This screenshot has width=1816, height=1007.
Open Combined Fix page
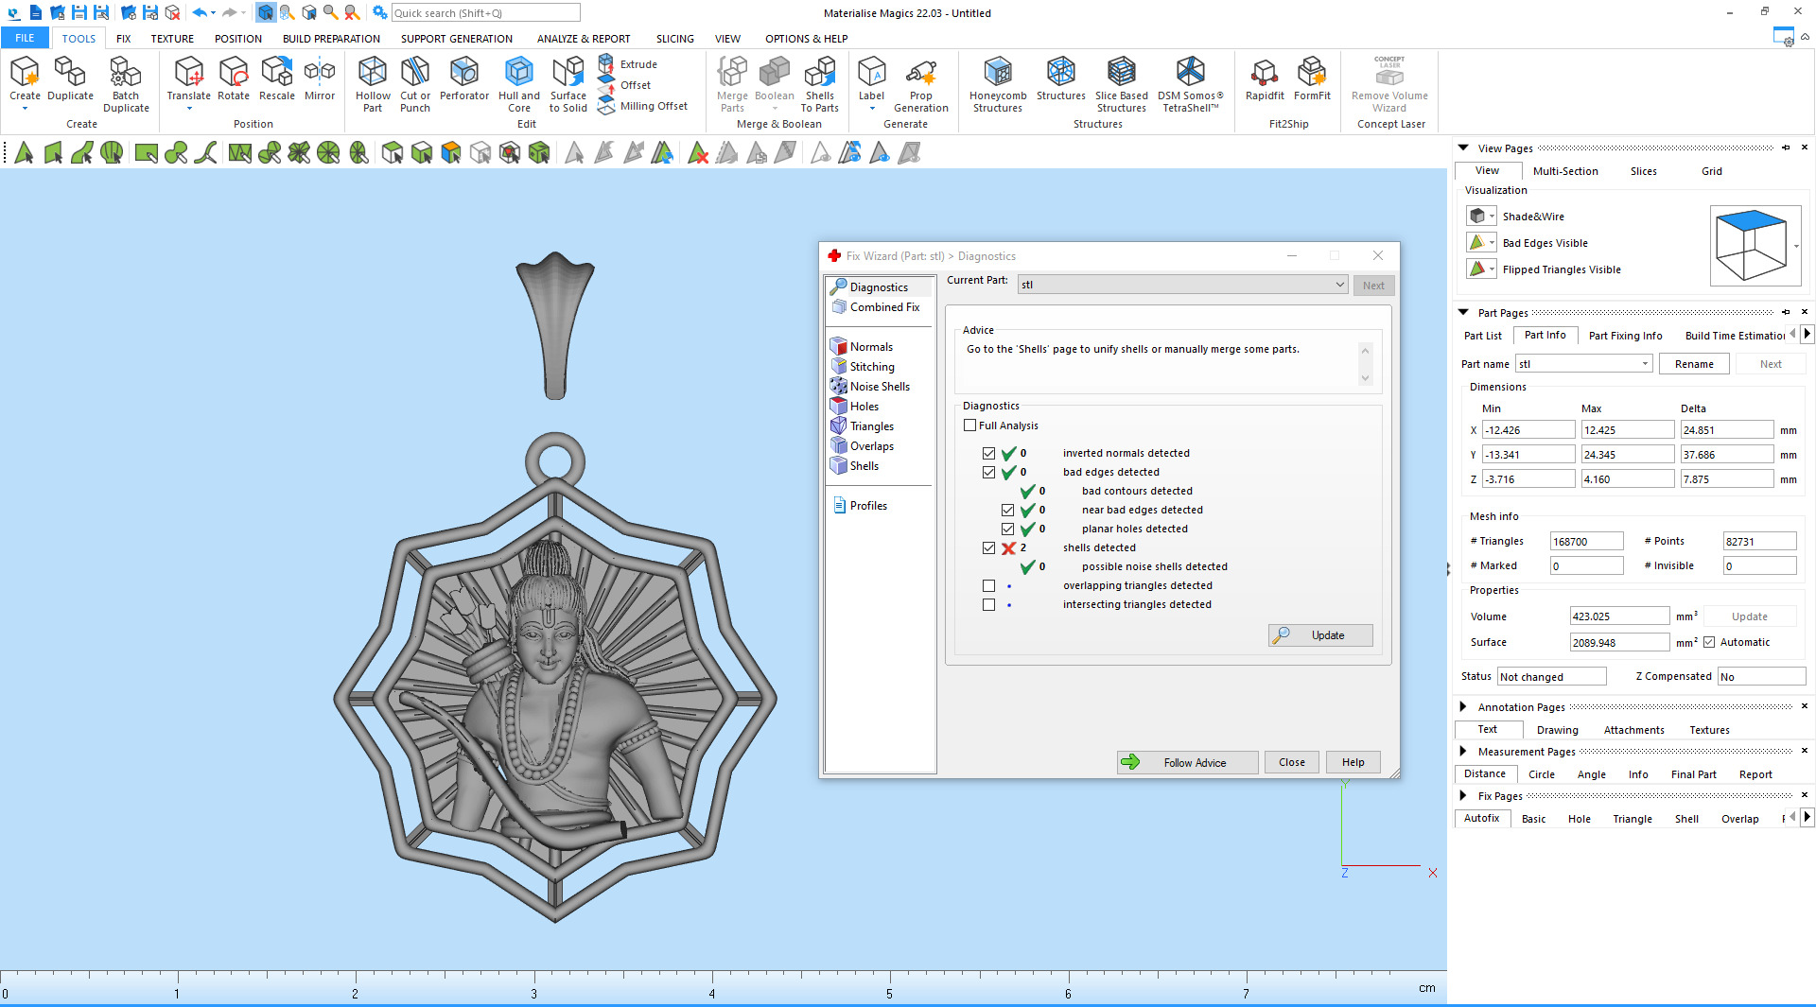tap(875, 307)
